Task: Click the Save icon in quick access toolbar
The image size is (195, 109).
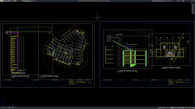Action: (x=8, y=1)
